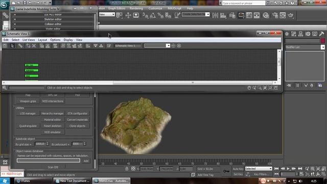Screen dimensions: 327x184
Task: Open the Motion panel wheel tab
Action: click(308, 34)
